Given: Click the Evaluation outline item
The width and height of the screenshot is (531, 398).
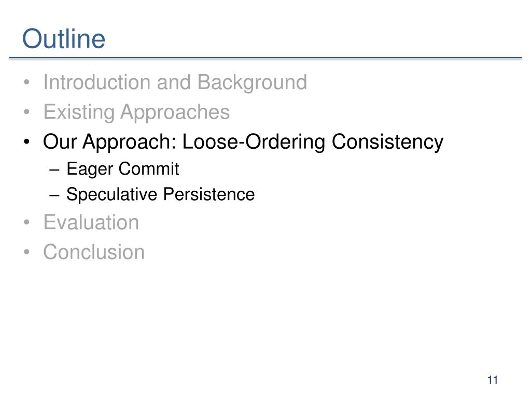Looking at the screenshot, I should point(91,222).
